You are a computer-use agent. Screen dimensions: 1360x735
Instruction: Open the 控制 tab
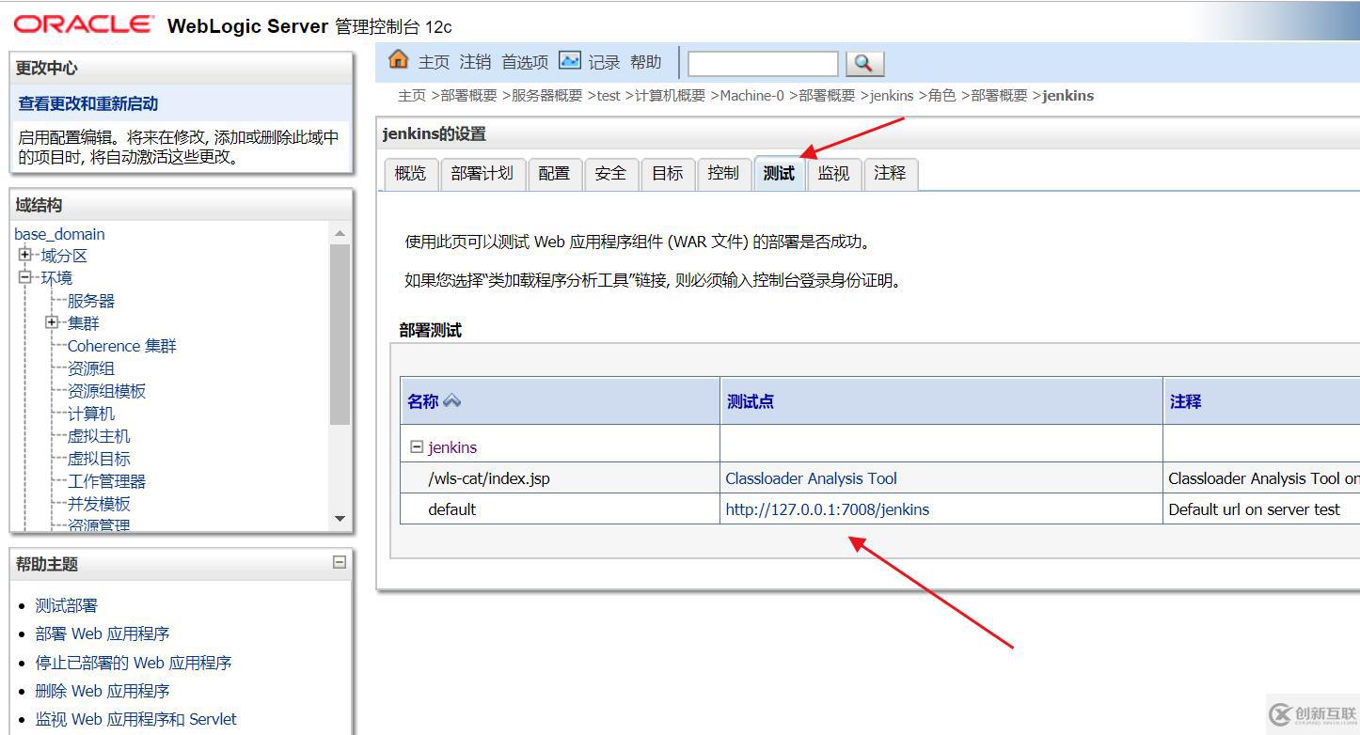click(x=723, y=174)
